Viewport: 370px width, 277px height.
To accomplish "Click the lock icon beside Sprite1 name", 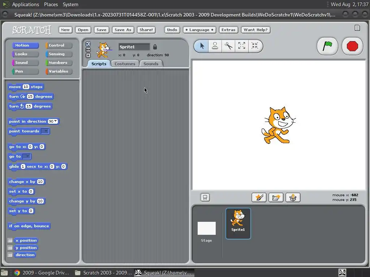I will click(155, 47).
